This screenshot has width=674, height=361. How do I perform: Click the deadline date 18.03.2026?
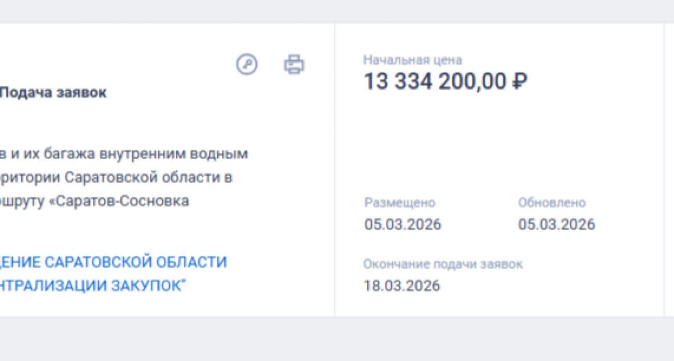click(401, 285)
